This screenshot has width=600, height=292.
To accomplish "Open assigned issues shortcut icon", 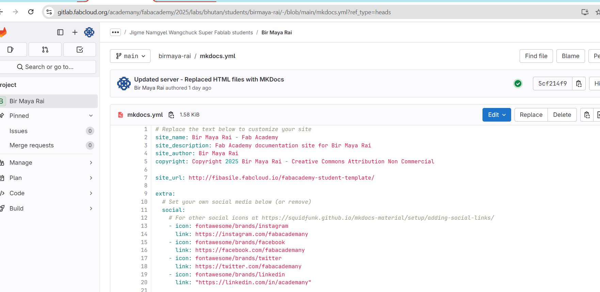I will [x=11, y=50].
